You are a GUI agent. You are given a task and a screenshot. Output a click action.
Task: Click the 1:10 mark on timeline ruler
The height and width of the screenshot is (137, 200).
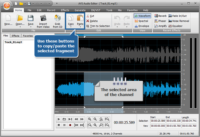click(x=134, y=112)
